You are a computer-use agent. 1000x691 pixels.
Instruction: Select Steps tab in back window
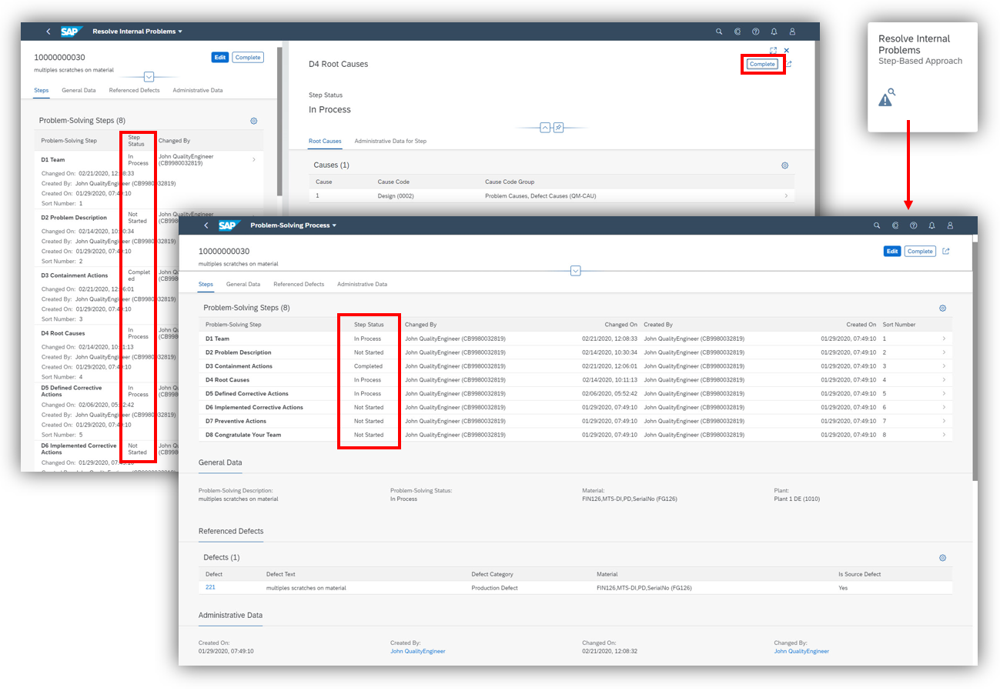point(42,91)
